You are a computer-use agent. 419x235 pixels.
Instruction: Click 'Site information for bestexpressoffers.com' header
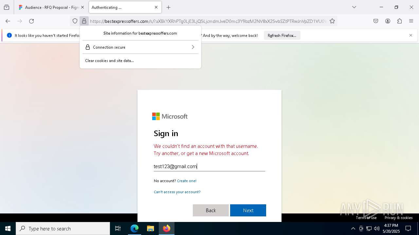point(140,33)
